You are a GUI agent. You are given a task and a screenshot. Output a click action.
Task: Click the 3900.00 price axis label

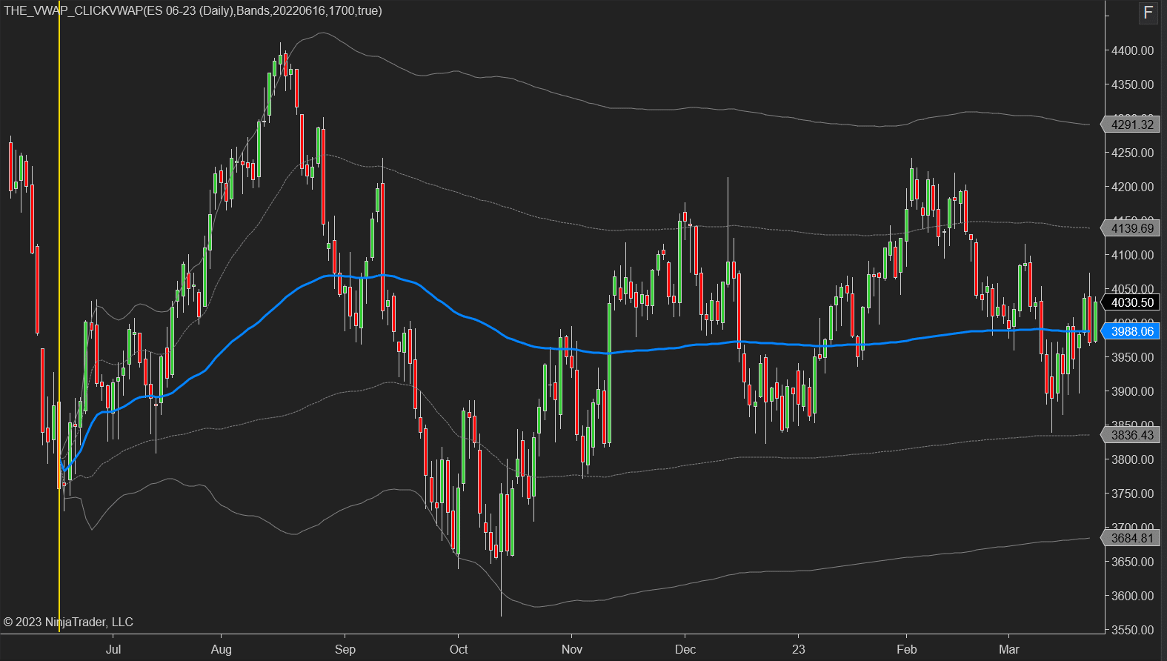1132,391
